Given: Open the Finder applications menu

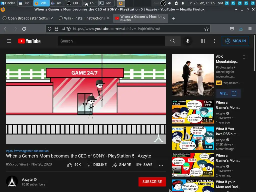Looking at the screenshot, I should click(x=8, y=3).
